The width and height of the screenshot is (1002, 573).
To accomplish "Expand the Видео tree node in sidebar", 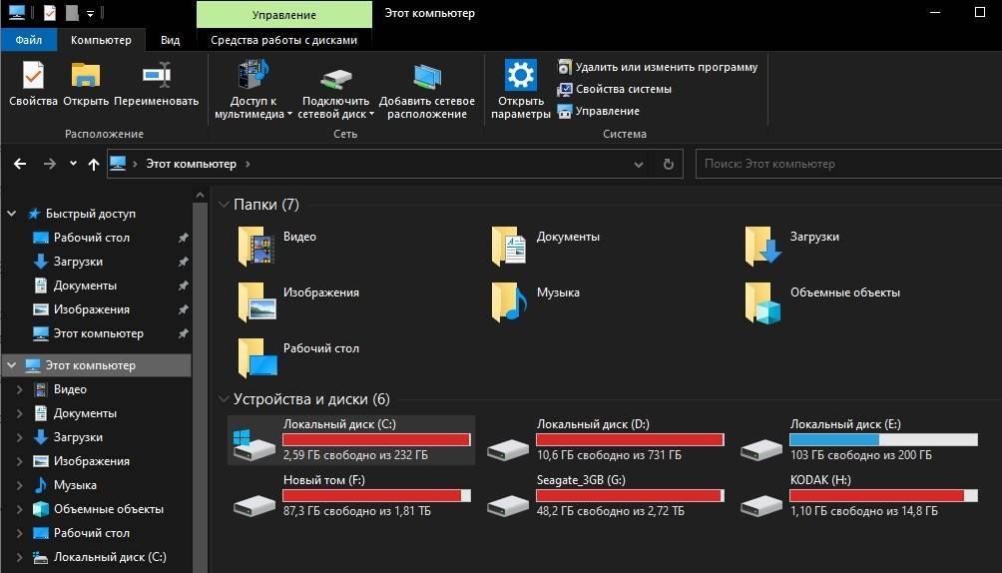I will click(20, 389).
